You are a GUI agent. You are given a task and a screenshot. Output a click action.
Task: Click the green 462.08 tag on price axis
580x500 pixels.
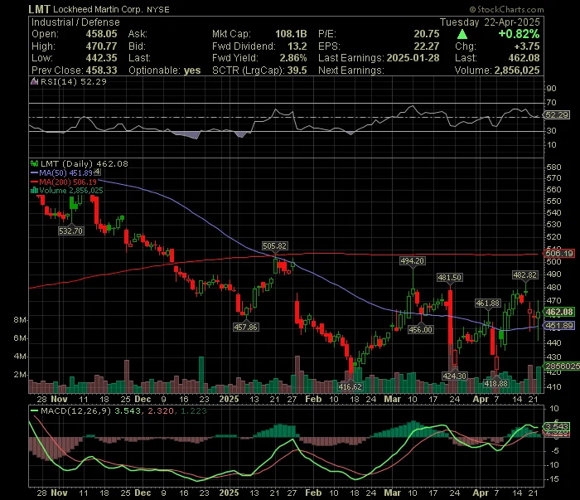coord(559,312)
